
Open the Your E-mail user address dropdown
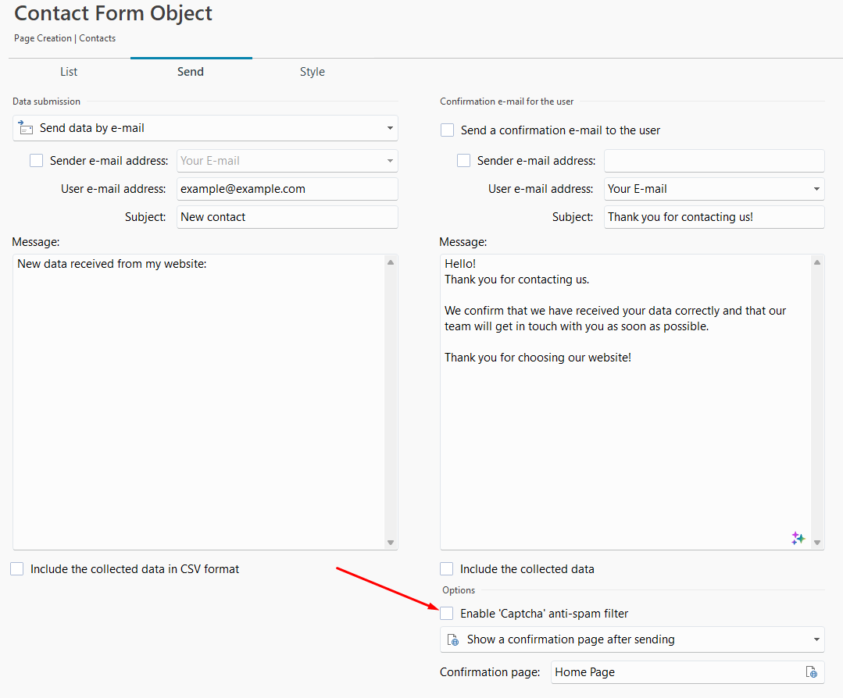816,189
